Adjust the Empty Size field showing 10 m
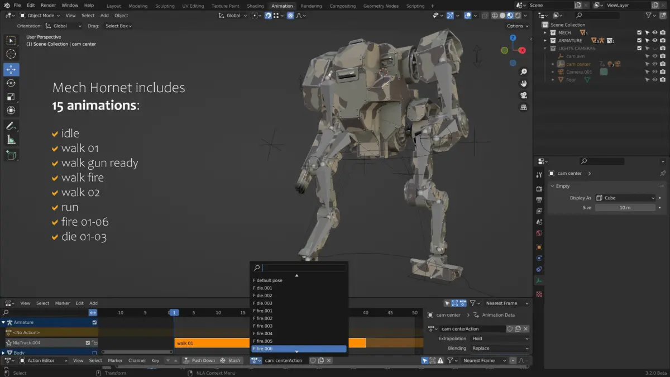The width and height of the screenshot is (670, 377). point(625,208)
